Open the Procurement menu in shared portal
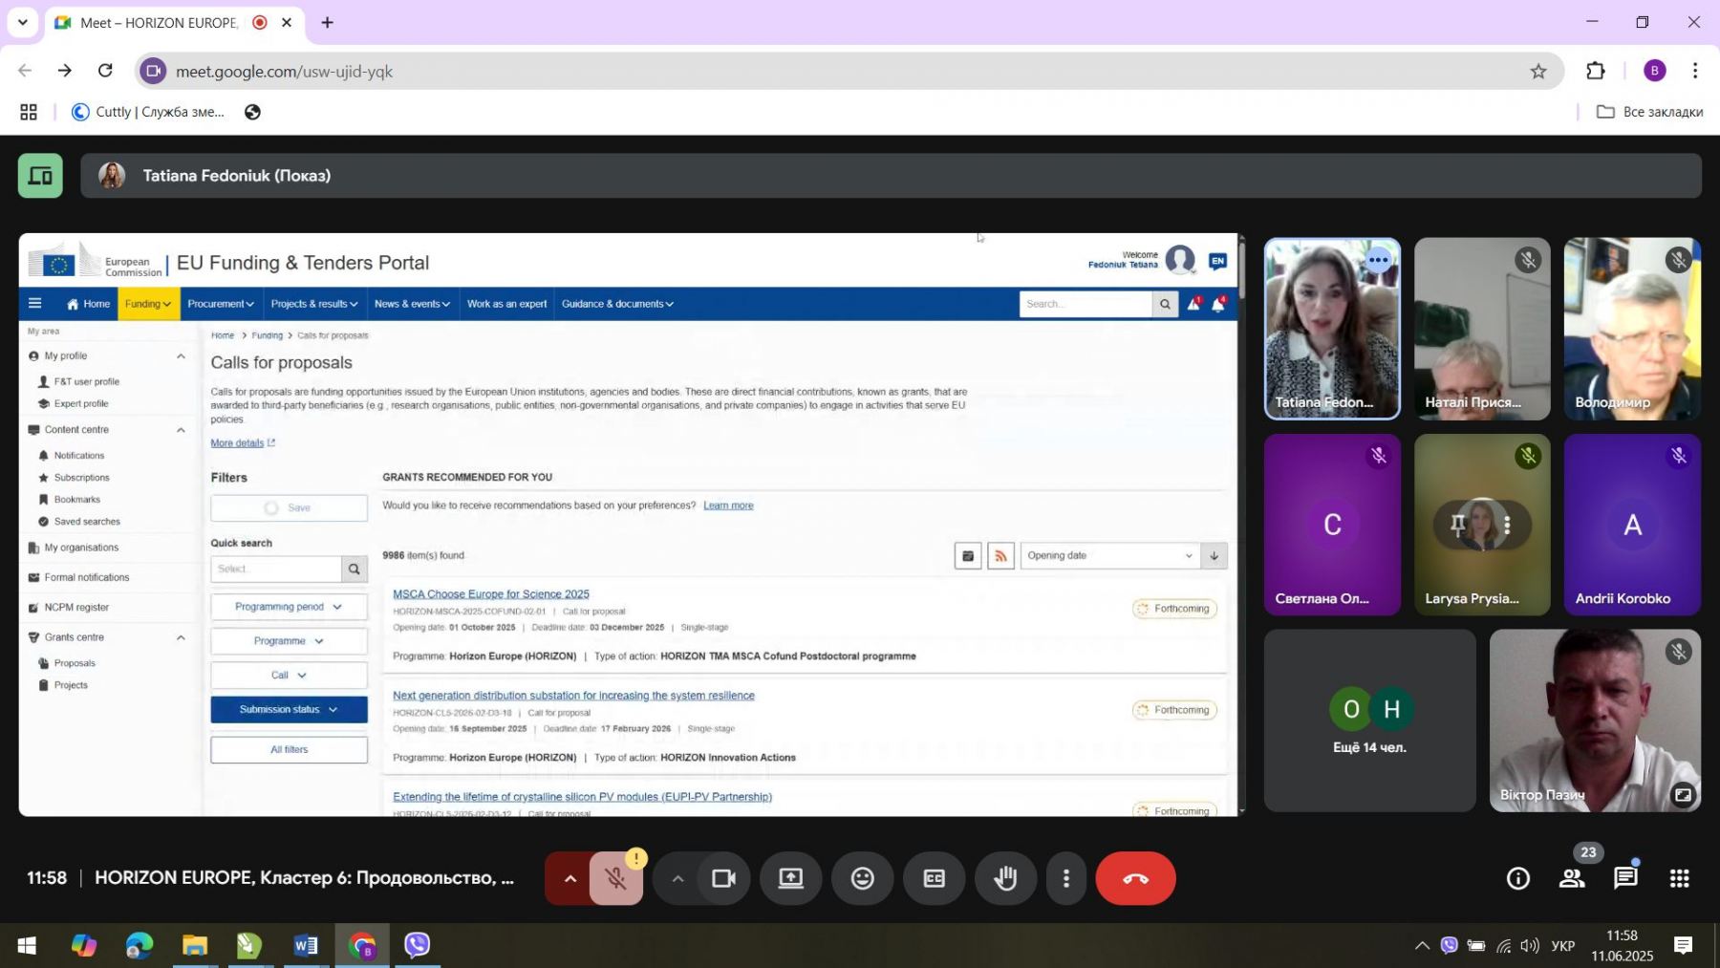Viewport: 1720px width, 968px height. [x=221, y=304]
